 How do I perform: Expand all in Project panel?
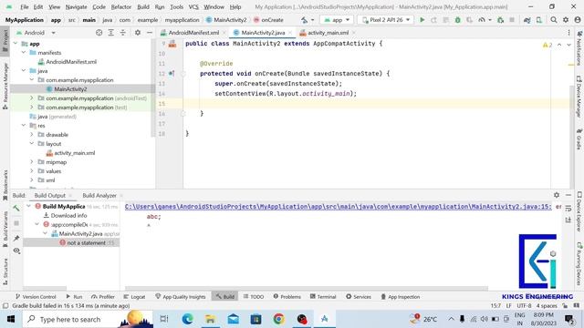coord(111,33)
